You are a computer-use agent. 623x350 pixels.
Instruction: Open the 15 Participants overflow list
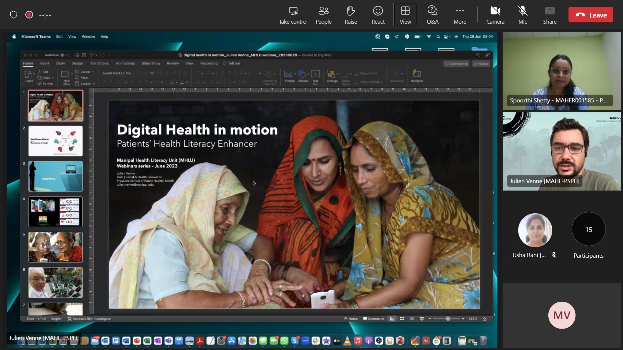pos(588,230)
